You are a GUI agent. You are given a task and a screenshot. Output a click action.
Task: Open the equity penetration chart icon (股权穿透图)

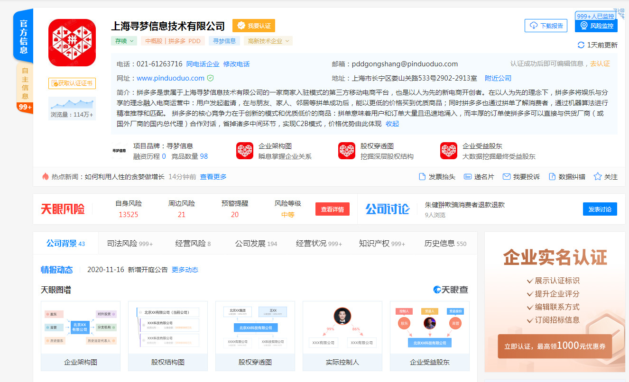(347, 151)
